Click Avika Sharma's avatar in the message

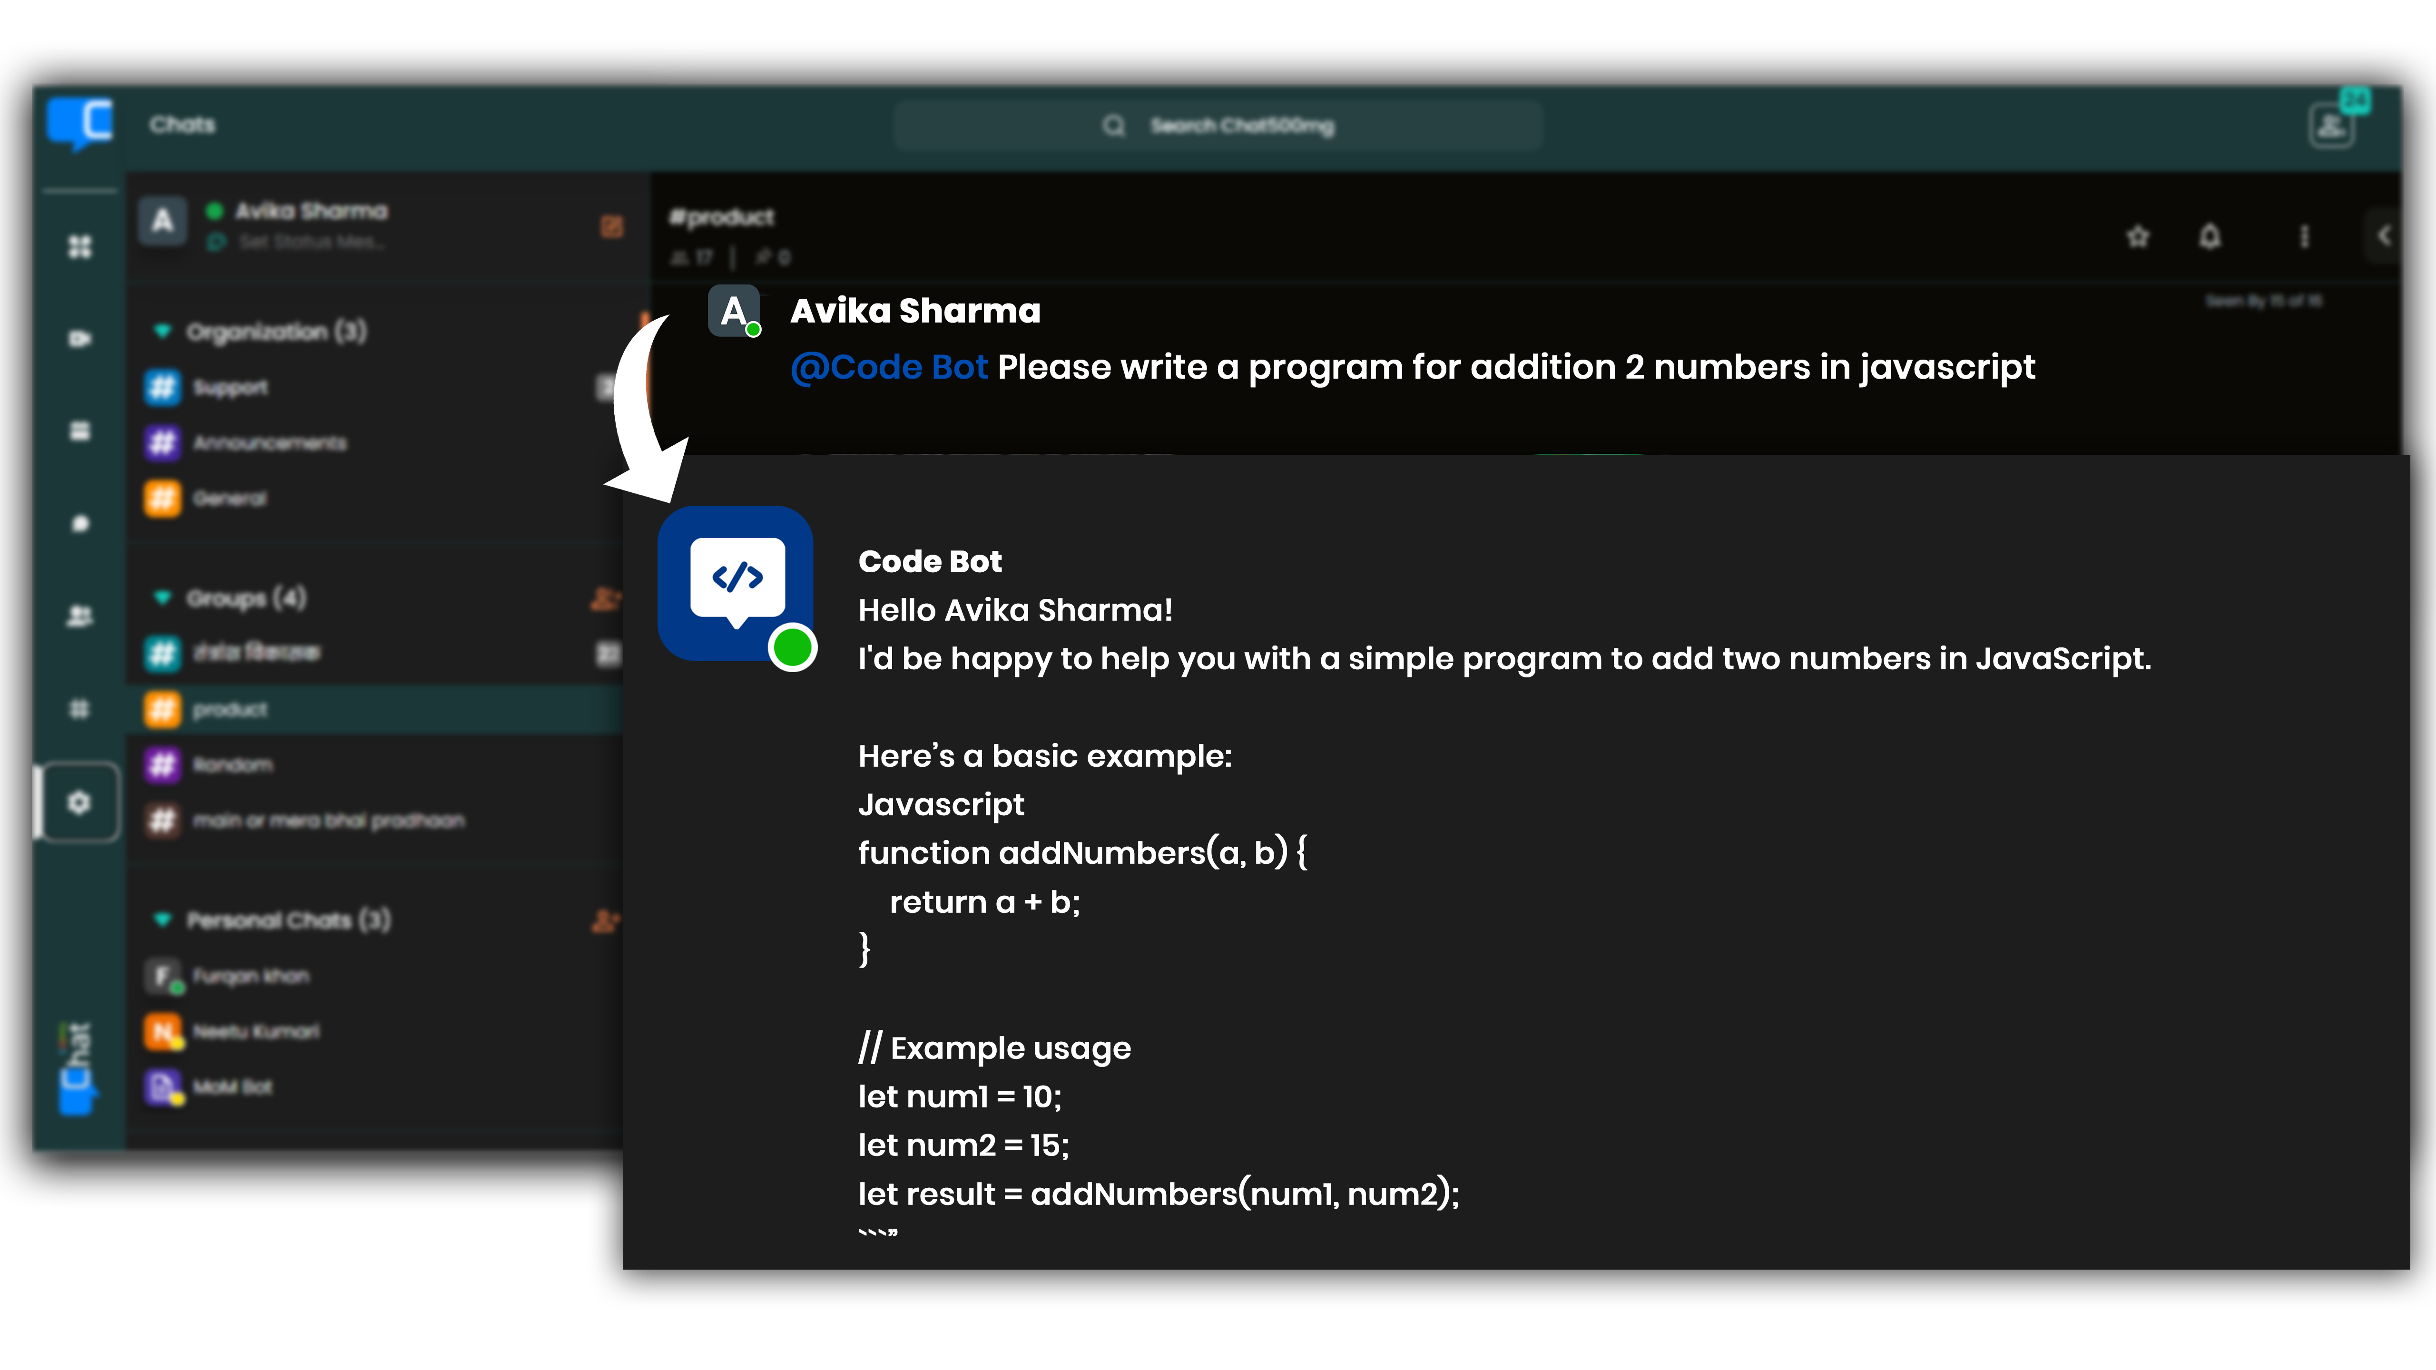point(734,310)
